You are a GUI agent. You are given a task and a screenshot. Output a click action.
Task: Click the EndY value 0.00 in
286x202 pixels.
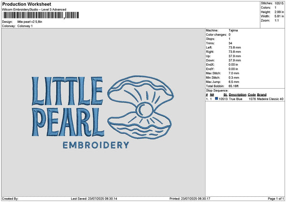click(x=233, y=69)
